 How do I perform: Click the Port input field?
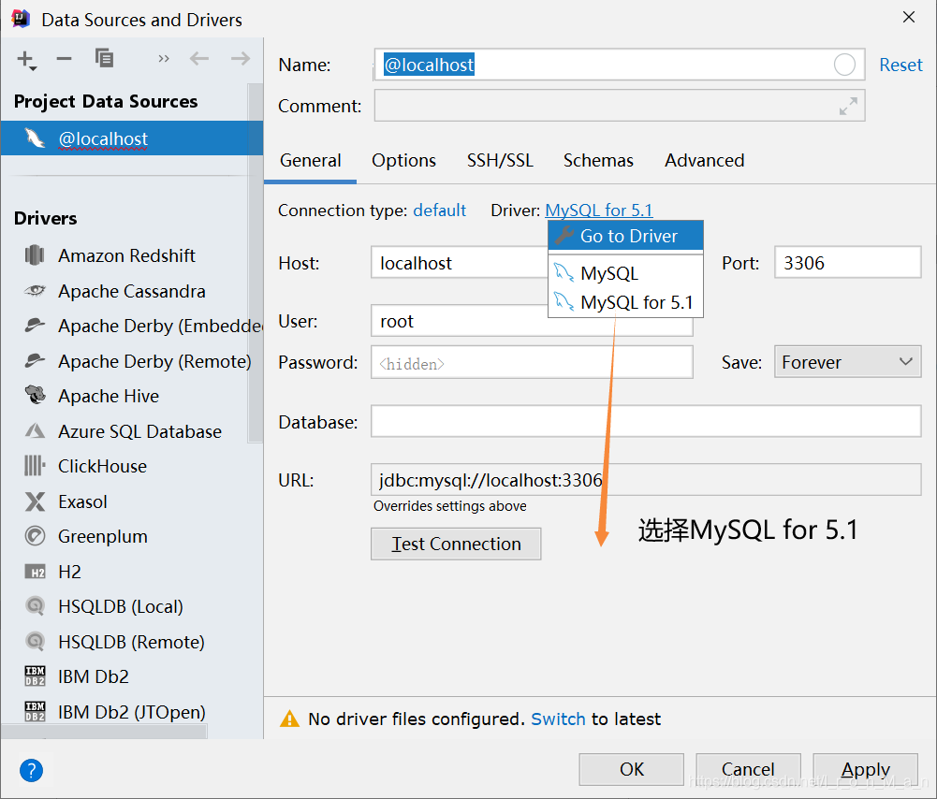[847, 263]
